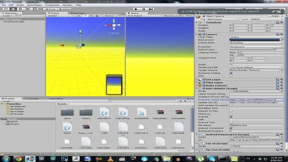
Task: Click the scene orientation gizmo cube
Action: [x=114, y=25]
